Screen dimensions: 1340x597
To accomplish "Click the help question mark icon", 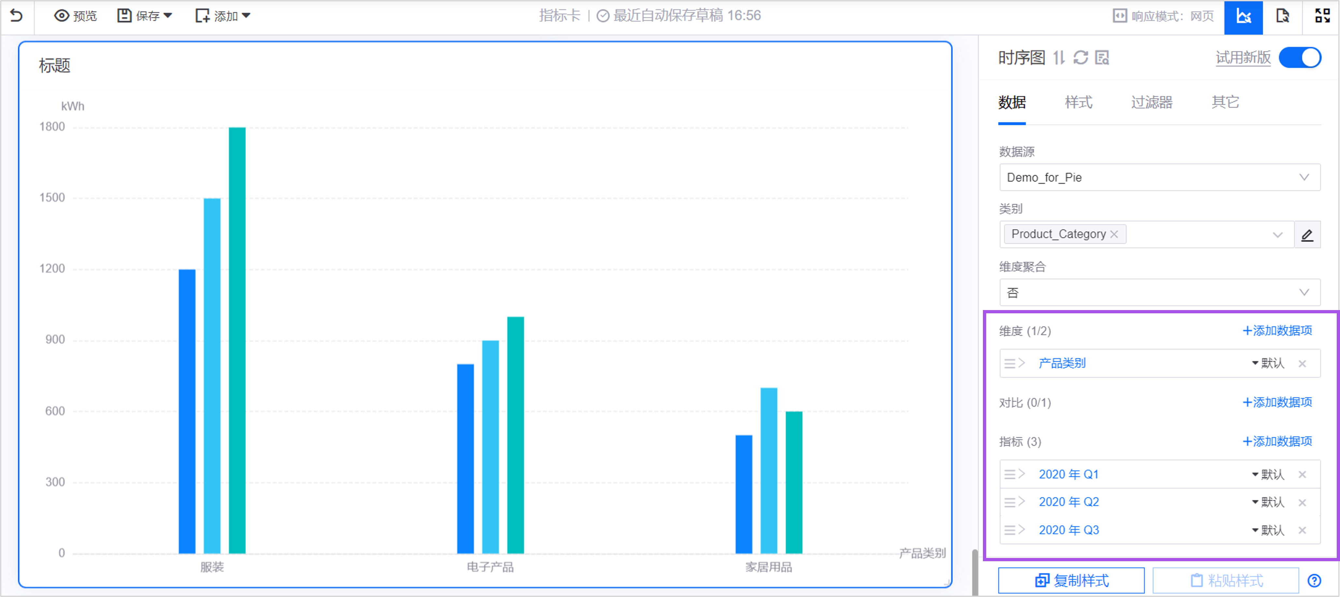I will [1314, 580].
